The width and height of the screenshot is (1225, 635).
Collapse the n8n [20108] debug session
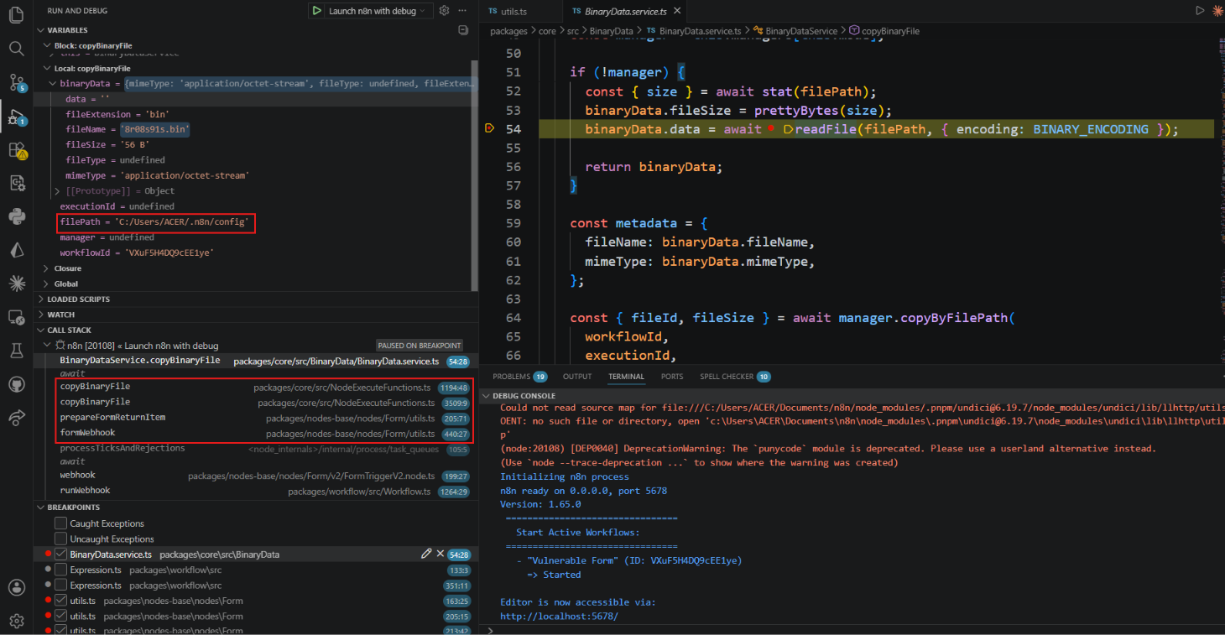tap(46, 346)
